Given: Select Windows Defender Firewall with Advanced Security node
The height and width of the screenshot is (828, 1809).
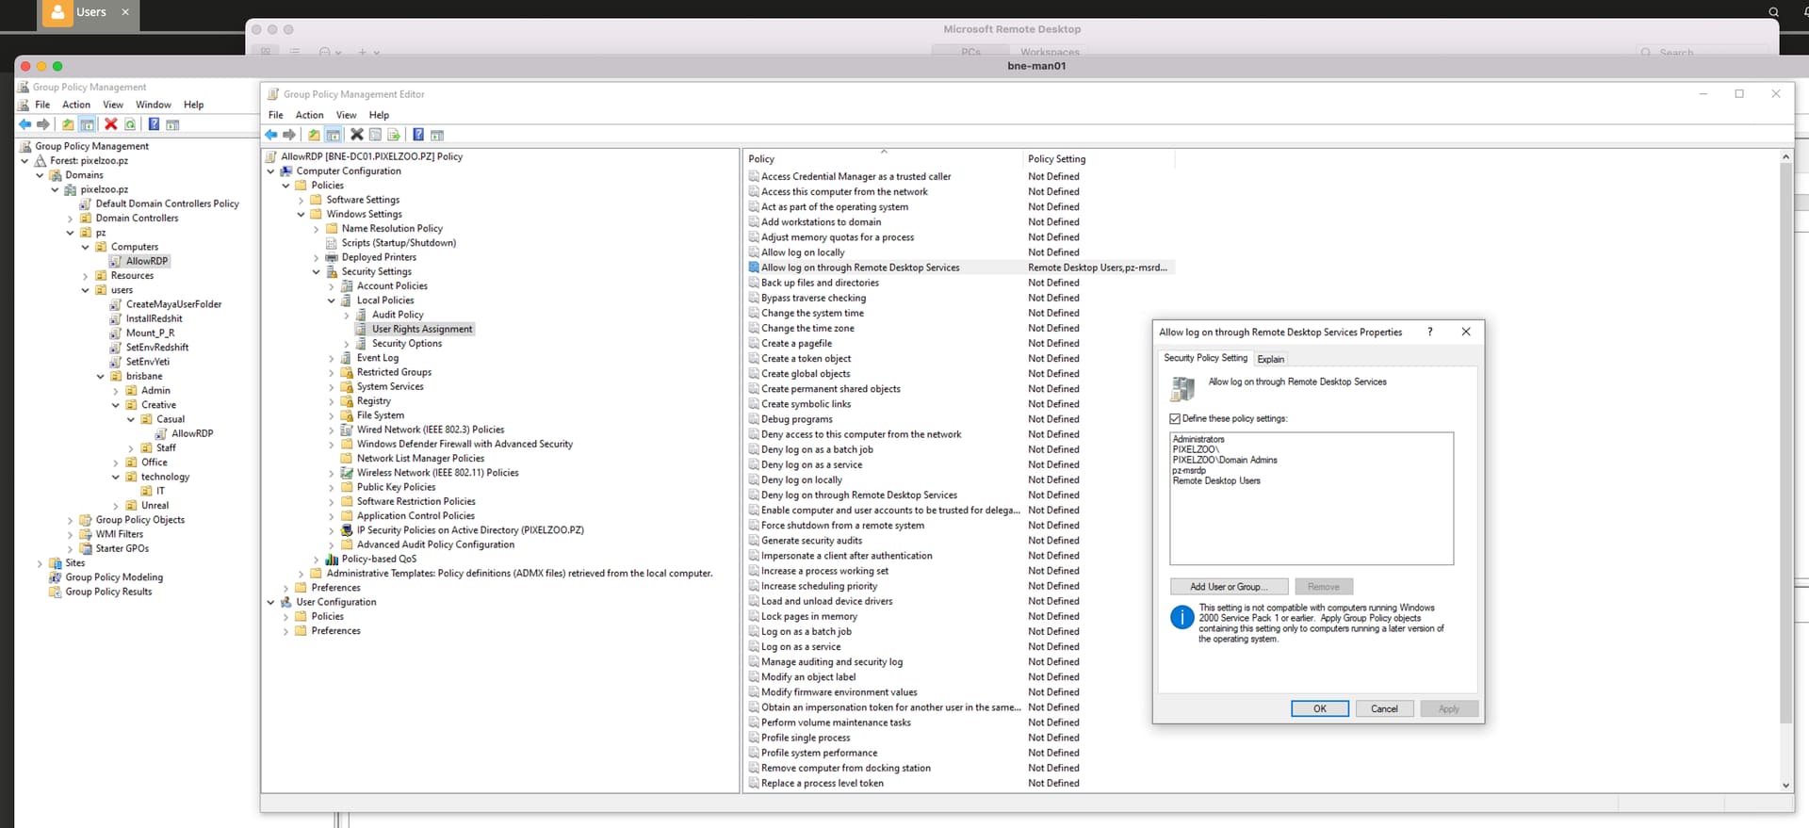Looking at the screenshot, I should (464, 444).
